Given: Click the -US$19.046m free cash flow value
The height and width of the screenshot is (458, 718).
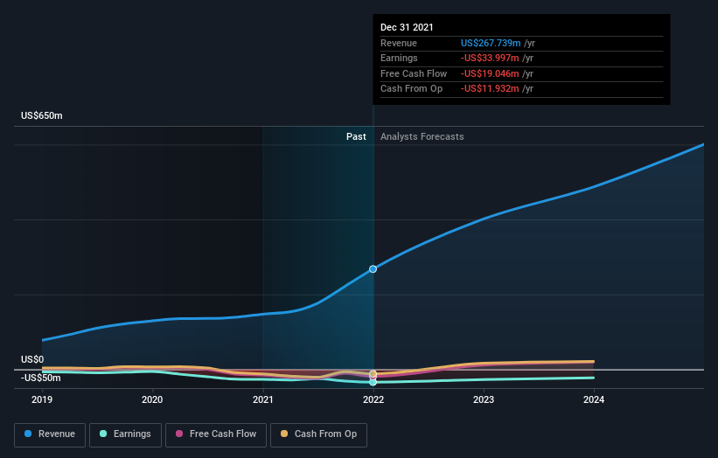Looking at the screenshot, I should [x=490, y=73].
